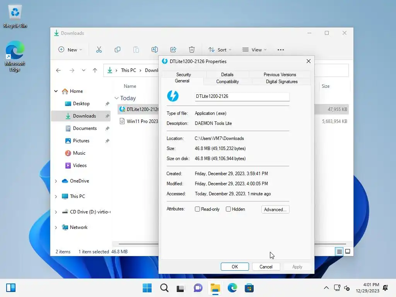Open recent locations chevron dropdown
The image size is (396, 297).
pos(84,70)
